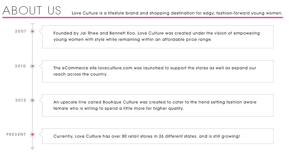
Task: Click the downward arrow ending the timeline
Action: pyautogui.click(x=32, y=148)
